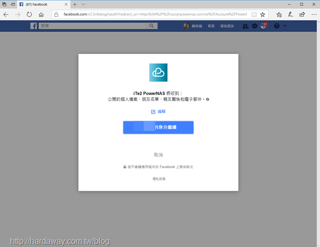The width and height of the screenshot is (320, 247).
Task: Click the Facebook search magnifier icon
Action: click(x=151, y=25)
